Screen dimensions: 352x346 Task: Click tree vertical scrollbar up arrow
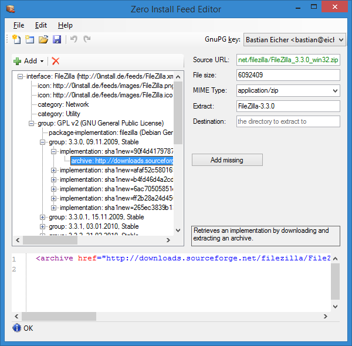pos(178,77)
